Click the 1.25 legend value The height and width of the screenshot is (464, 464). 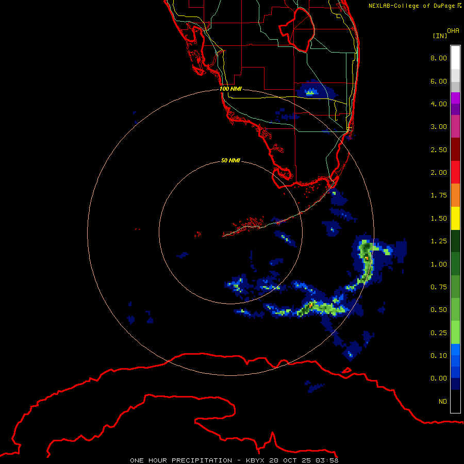pyautogui.click(x=439, y=241)
